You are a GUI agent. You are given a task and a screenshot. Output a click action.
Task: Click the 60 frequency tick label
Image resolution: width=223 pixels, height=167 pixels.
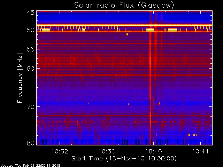(31, 69)
